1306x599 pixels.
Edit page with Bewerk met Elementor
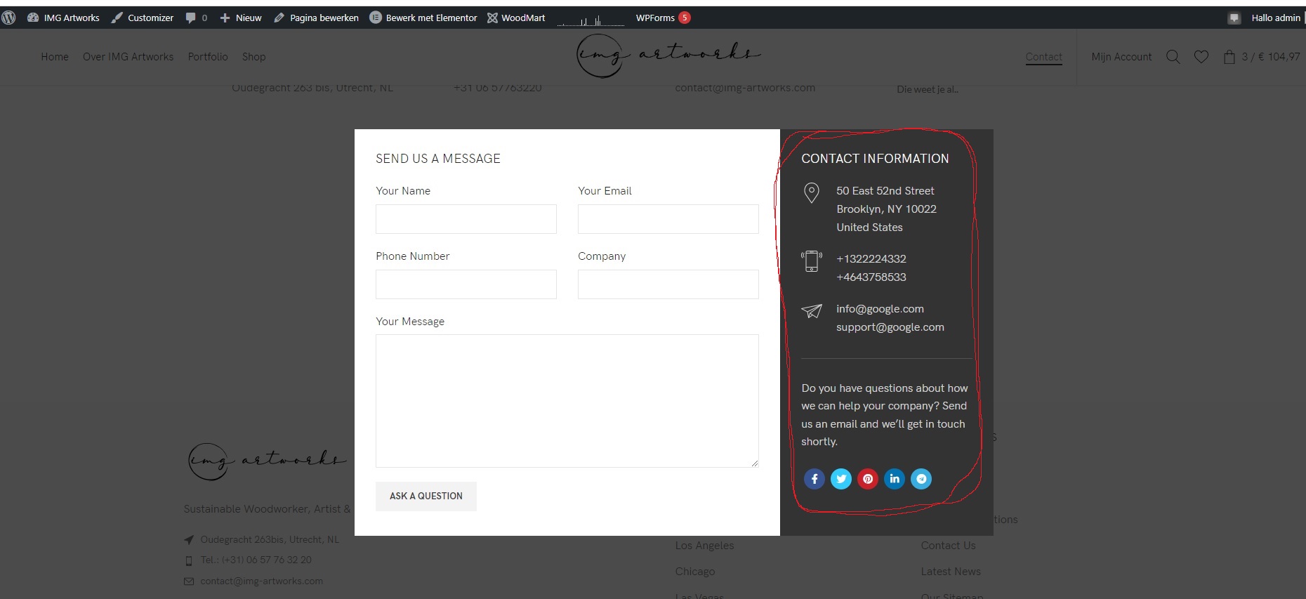(423, 18)
